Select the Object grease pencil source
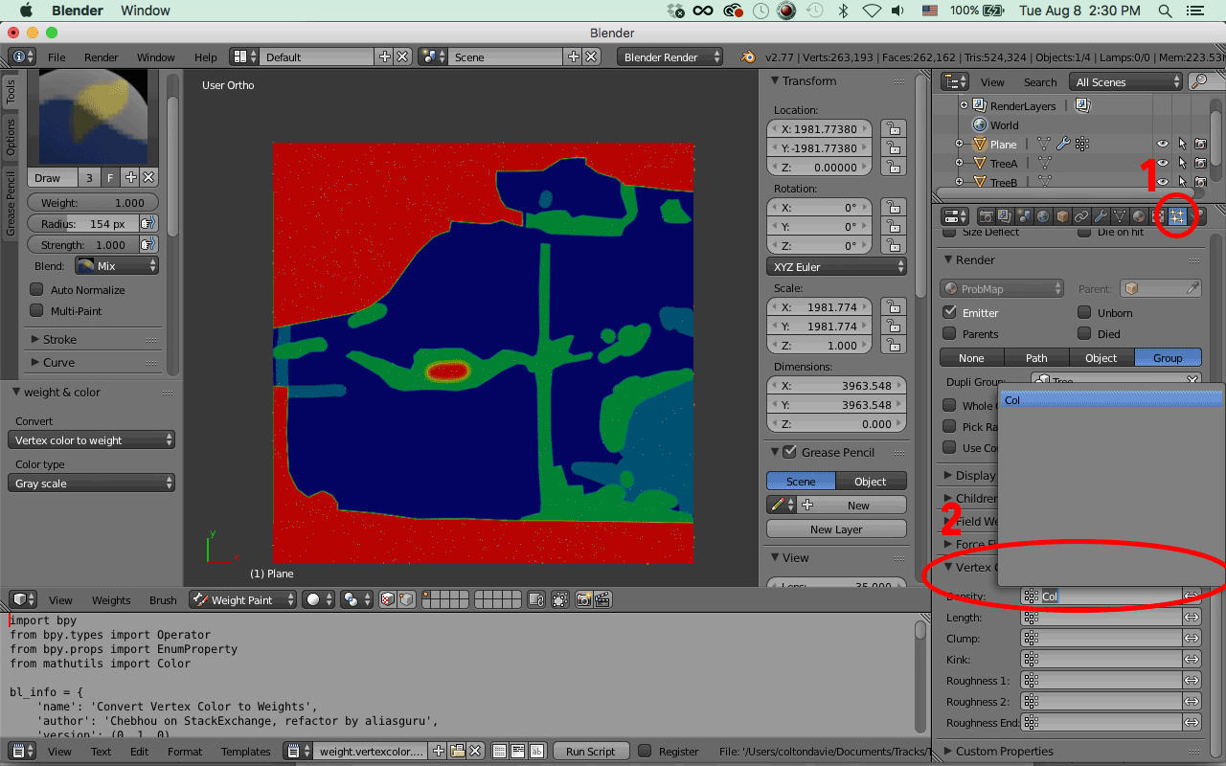This screenshot has height=766, width=1226. 871,482
